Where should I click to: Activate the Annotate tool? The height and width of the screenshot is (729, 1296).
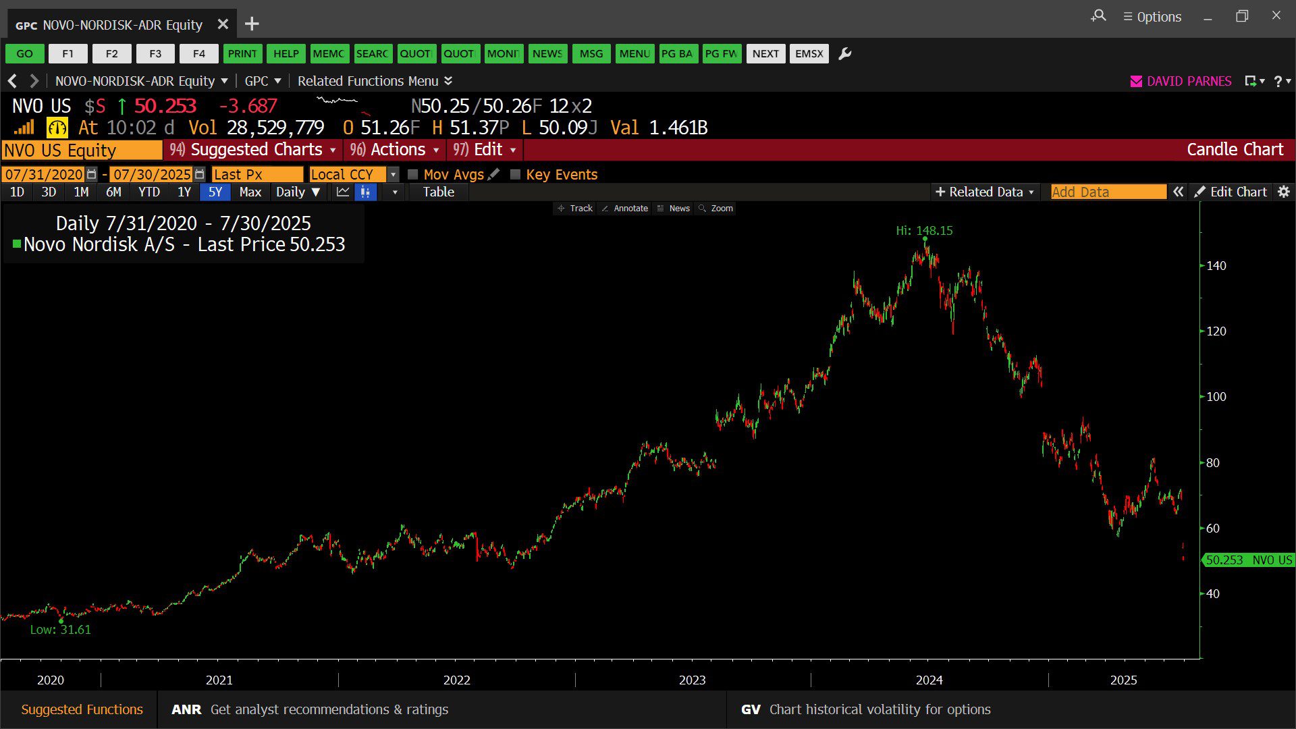pos(624,209)
